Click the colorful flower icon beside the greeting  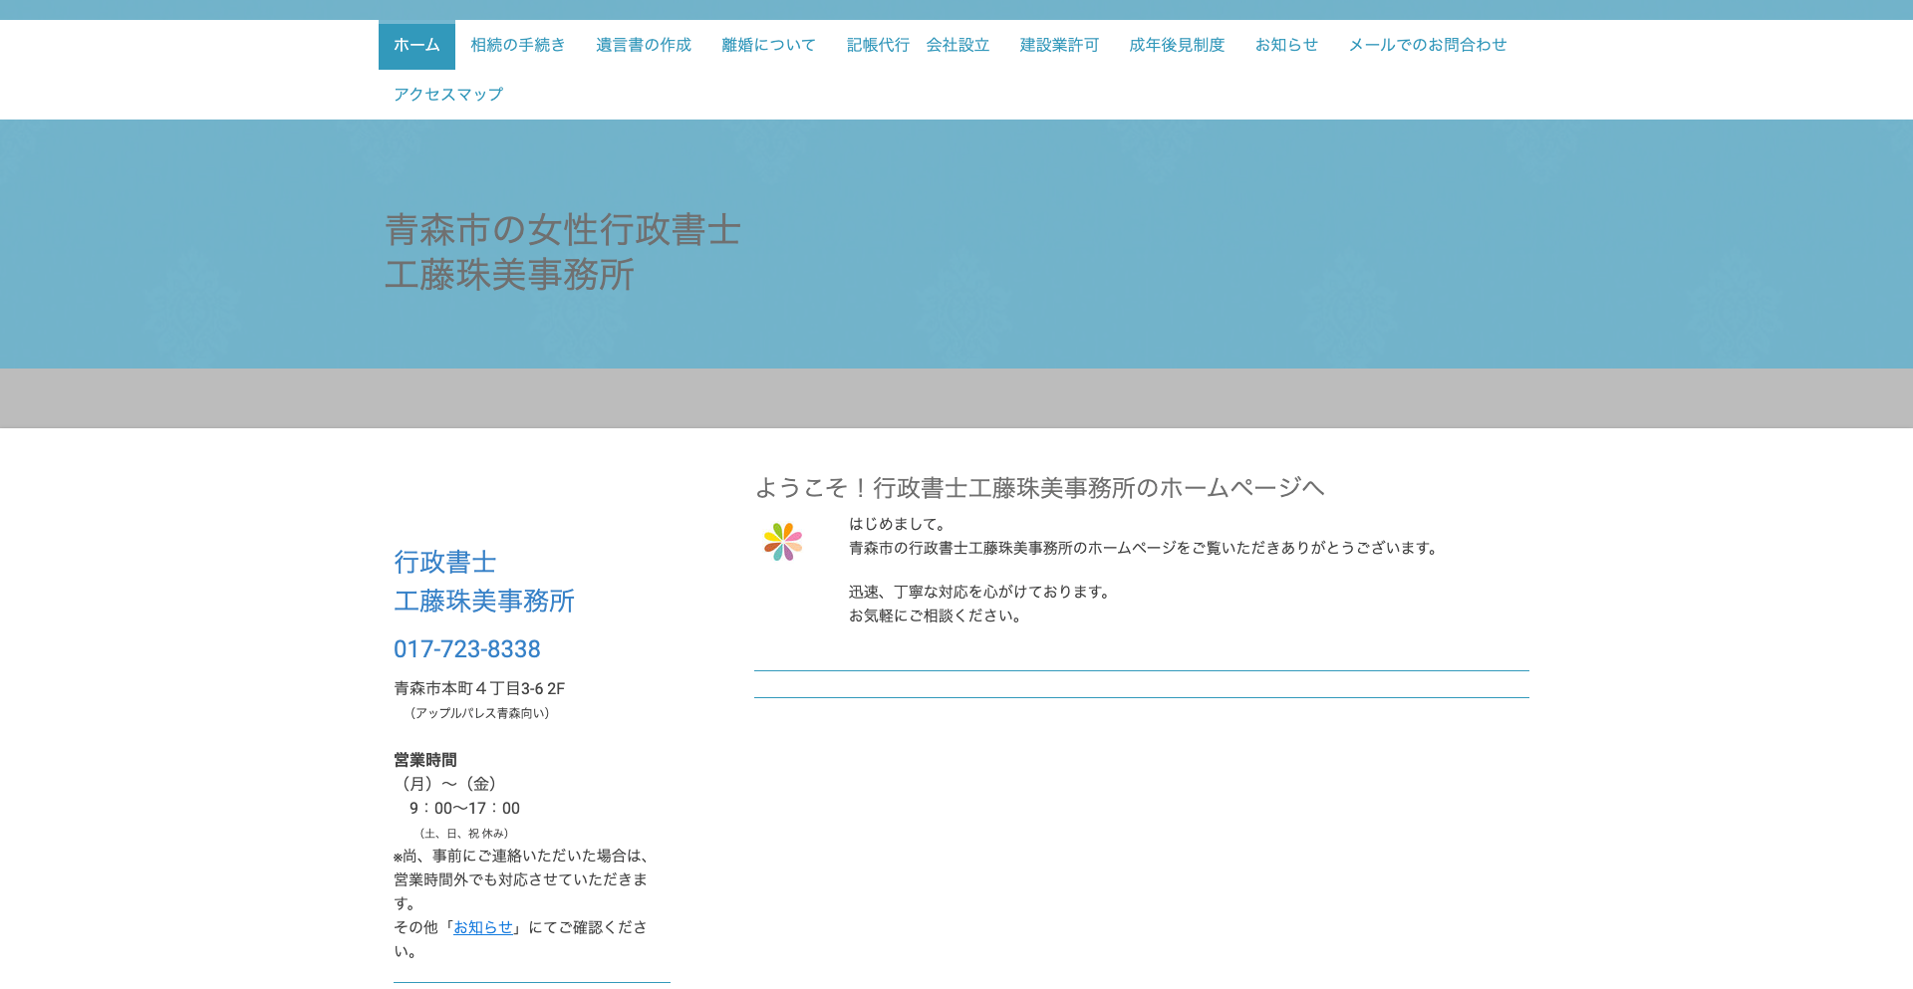coord(783,543)
